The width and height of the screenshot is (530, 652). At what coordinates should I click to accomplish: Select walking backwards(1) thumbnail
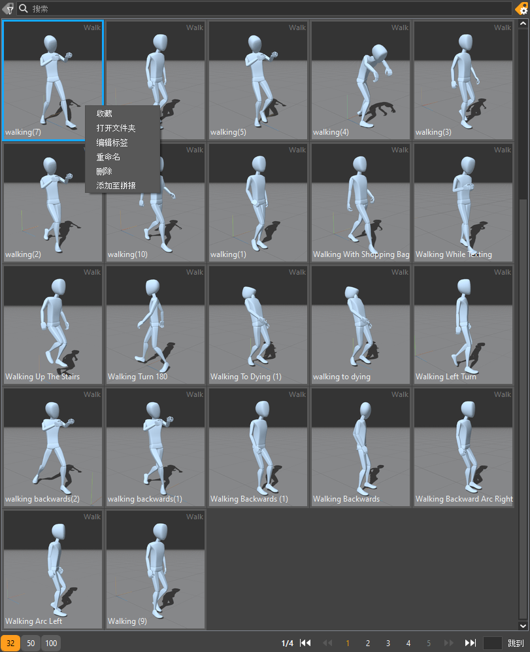(156, 447)
